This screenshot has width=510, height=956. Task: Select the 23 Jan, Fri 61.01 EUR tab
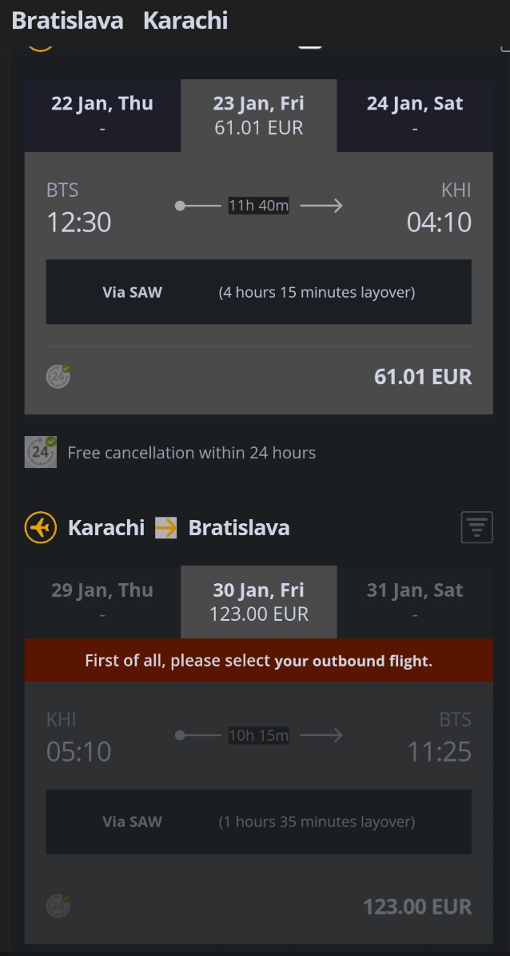259,115
